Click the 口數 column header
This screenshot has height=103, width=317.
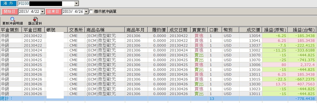point(215,30)
